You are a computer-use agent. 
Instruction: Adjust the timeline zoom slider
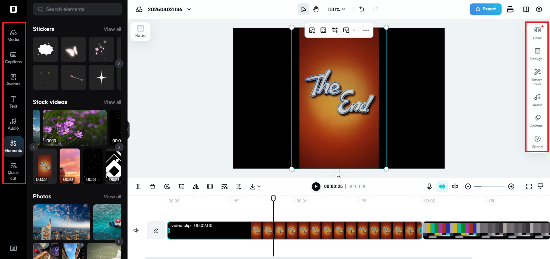tap(489, 186)
